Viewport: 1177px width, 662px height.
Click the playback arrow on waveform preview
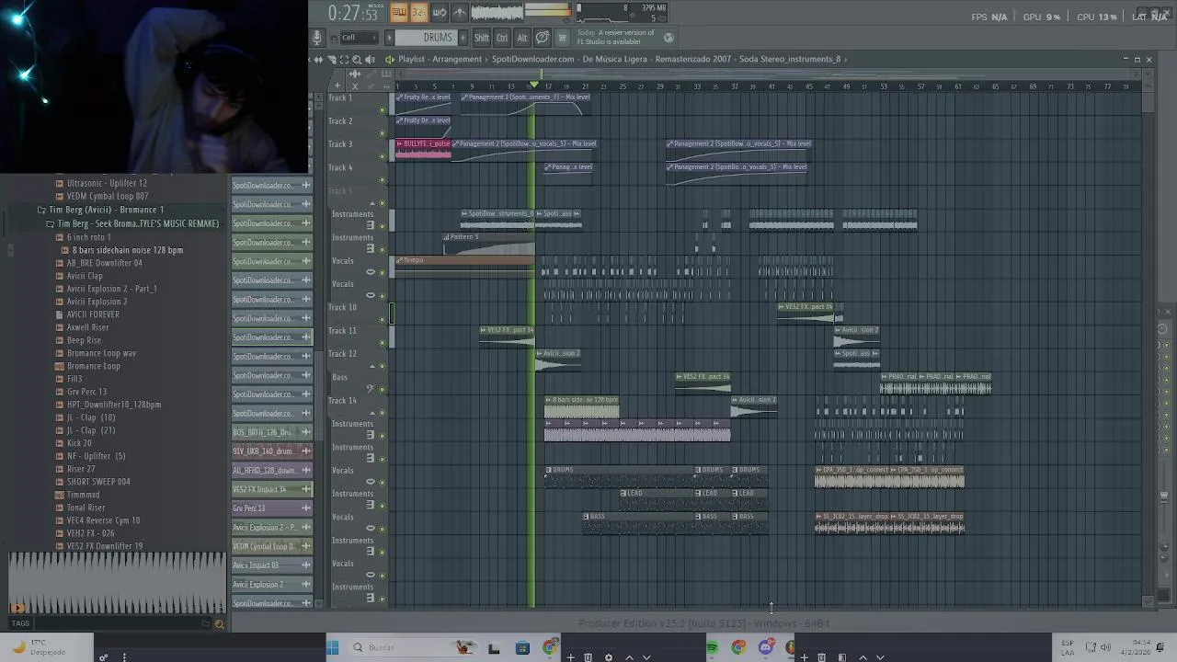point(17,608)
